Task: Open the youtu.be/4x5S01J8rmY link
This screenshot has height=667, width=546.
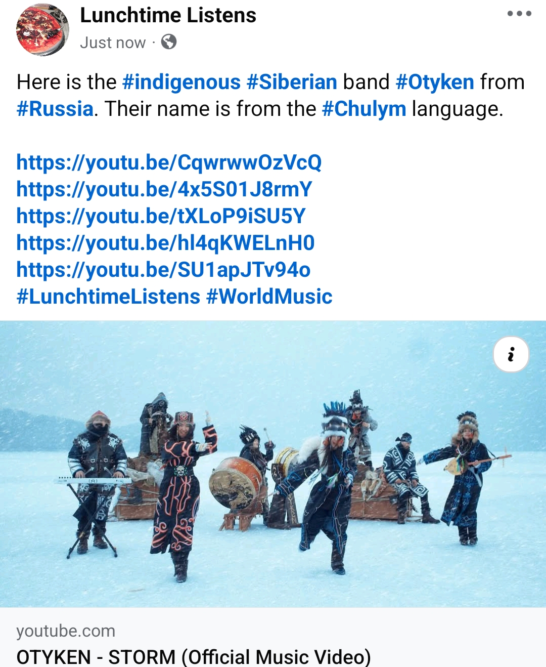Action: click(x=164, y=189)
